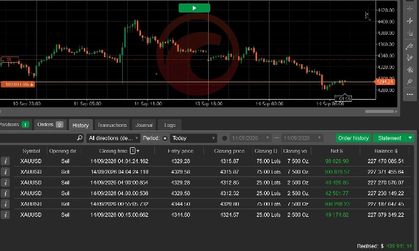This screenshot has width=419, height=251.
Task: Pick the pitchfork tool in the chart toolbar
Action: [x=410, y=82]
